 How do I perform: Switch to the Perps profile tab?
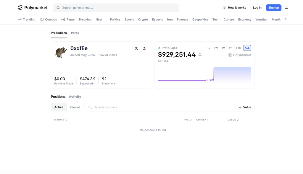75,33
